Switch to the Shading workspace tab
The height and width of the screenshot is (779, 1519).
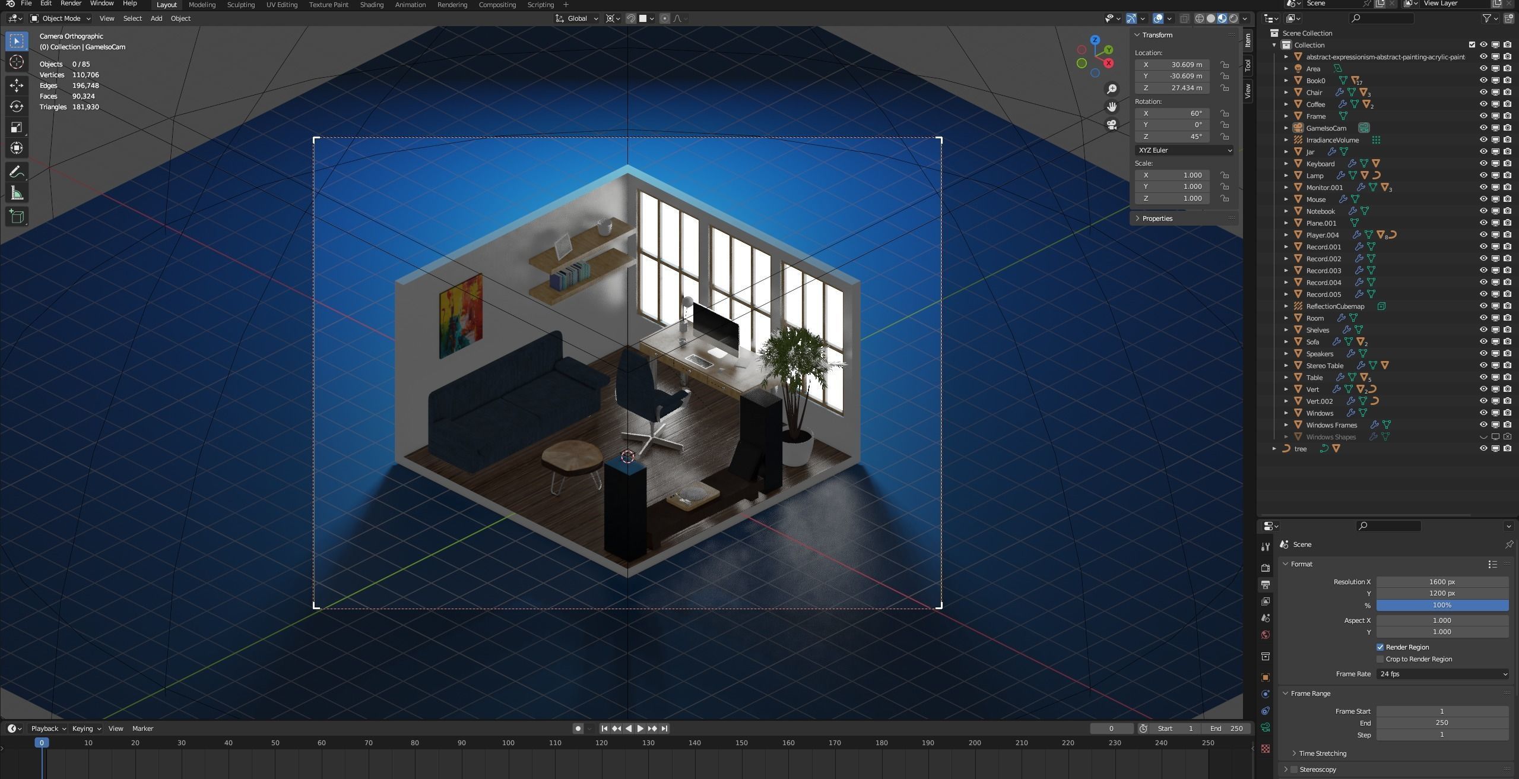point(372,4)
